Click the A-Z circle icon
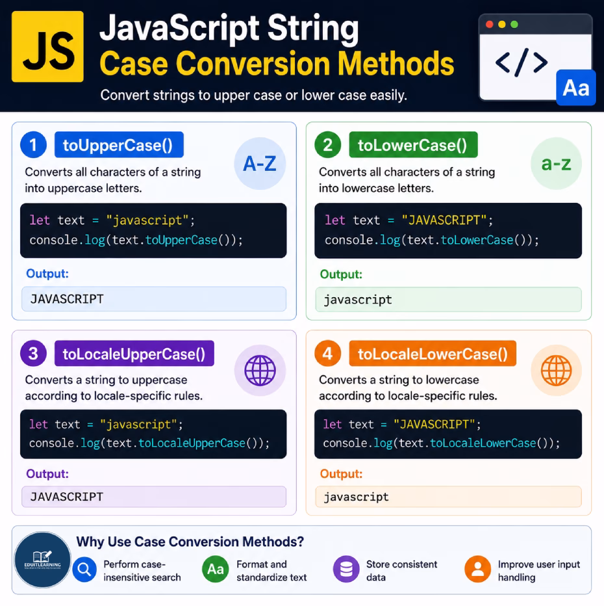This screenshot has height=606, width=604. click(260, 163)
